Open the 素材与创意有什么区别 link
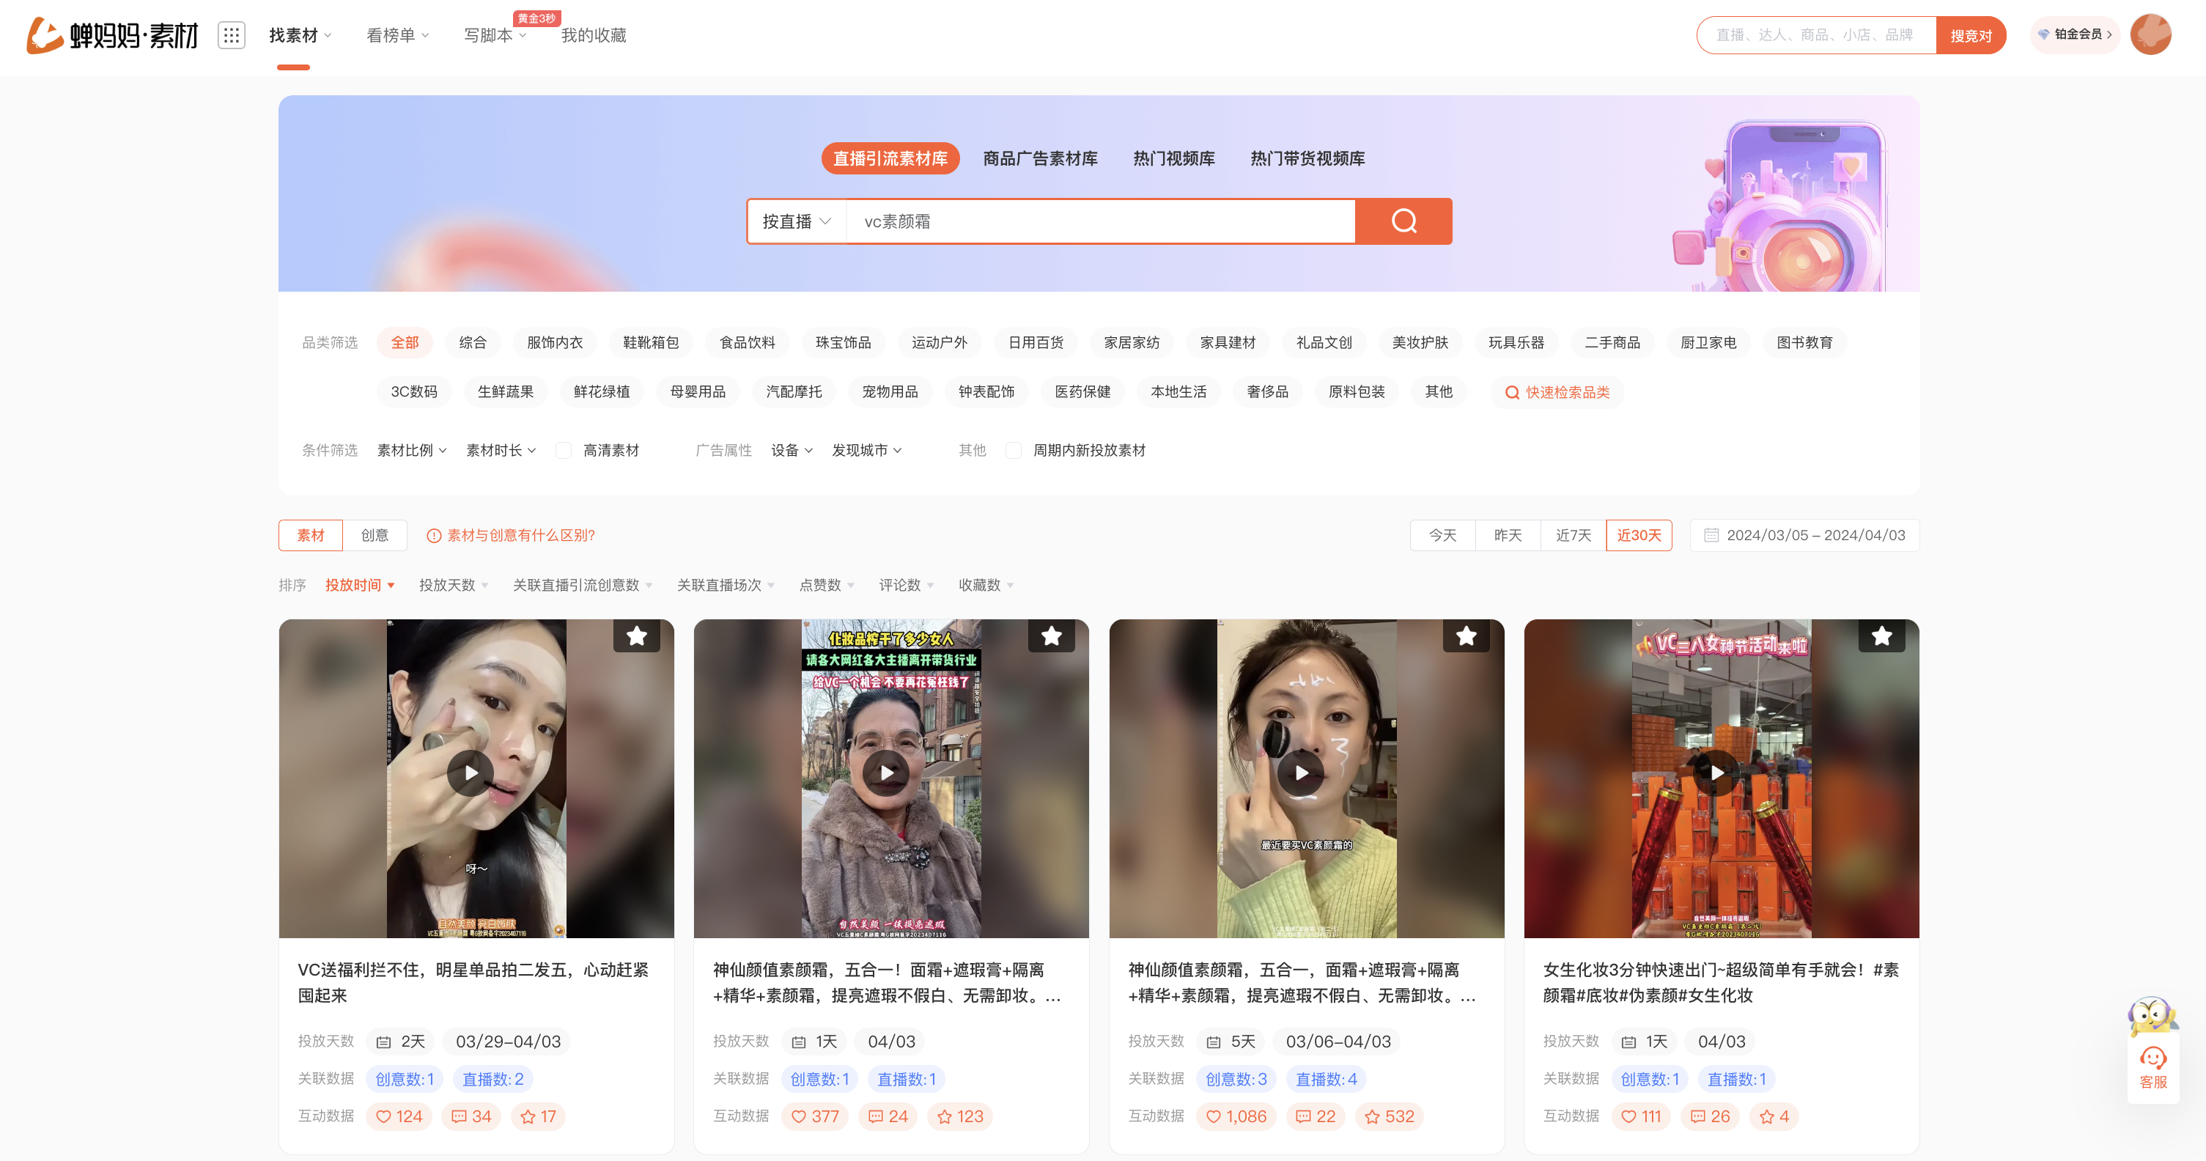 point(520,534)
